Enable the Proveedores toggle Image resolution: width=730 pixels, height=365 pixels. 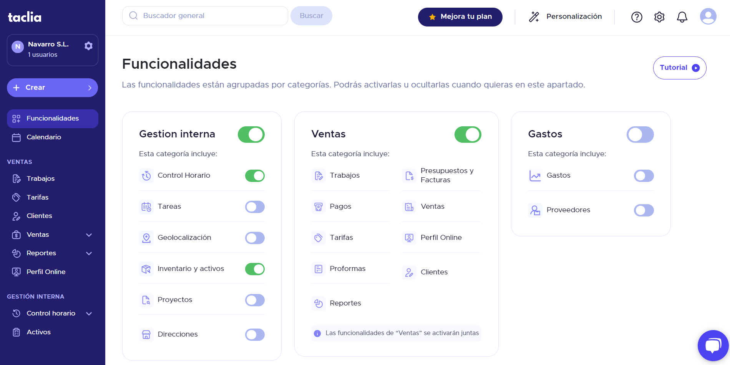click(x=644, y=210)
